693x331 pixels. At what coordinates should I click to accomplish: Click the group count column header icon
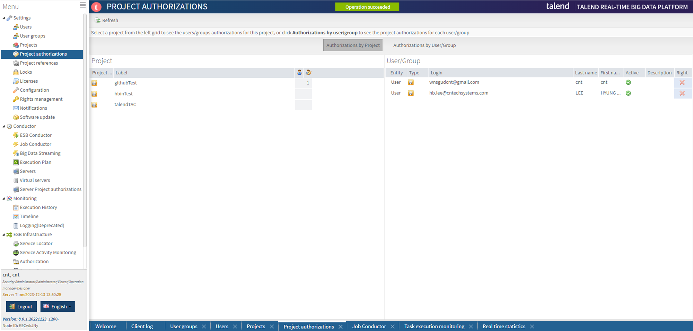pos(308,72)
